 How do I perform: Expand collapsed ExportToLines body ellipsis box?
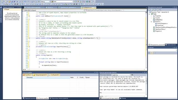click(x=69, y=47)
